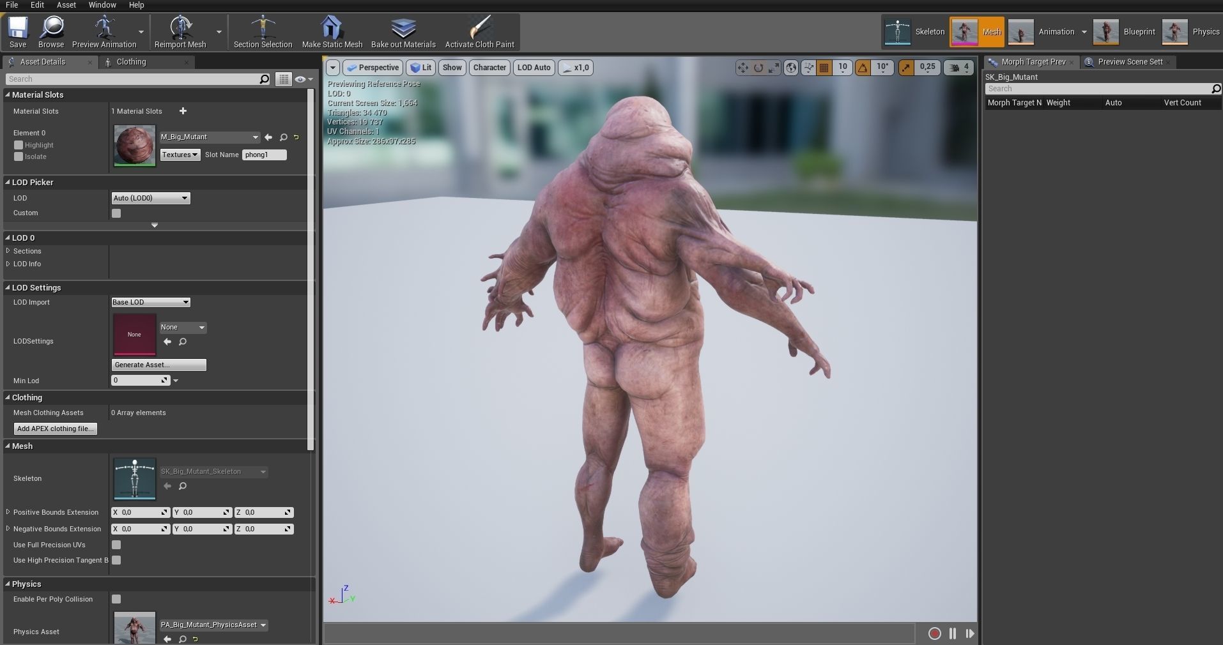
Task: Open LOD Auto (LOD0) picker dropdown
Action: tap(151, 198)
